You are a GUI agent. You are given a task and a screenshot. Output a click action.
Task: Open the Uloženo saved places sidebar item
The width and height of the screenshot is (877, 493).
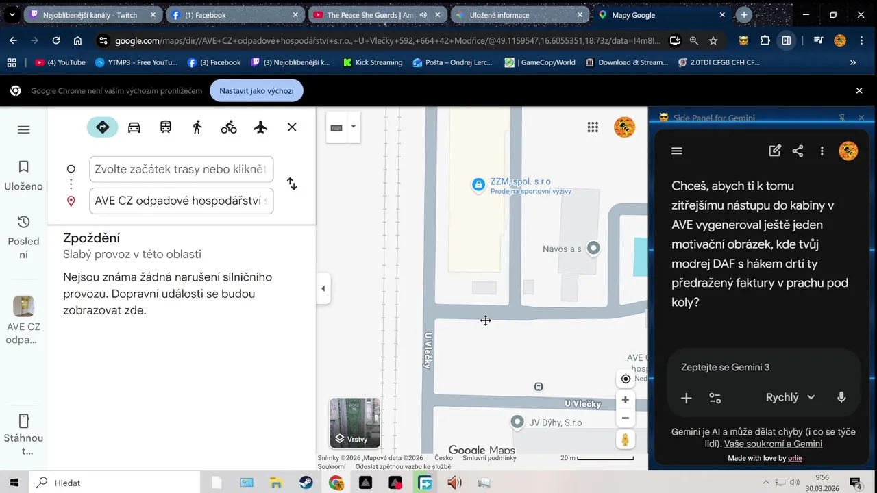pos(24,176)
